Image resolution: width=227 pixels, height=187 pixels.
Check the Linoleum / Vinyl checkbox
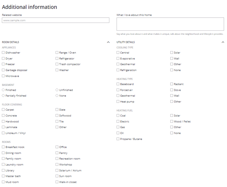pyautogui.click(x=3, y=133)
